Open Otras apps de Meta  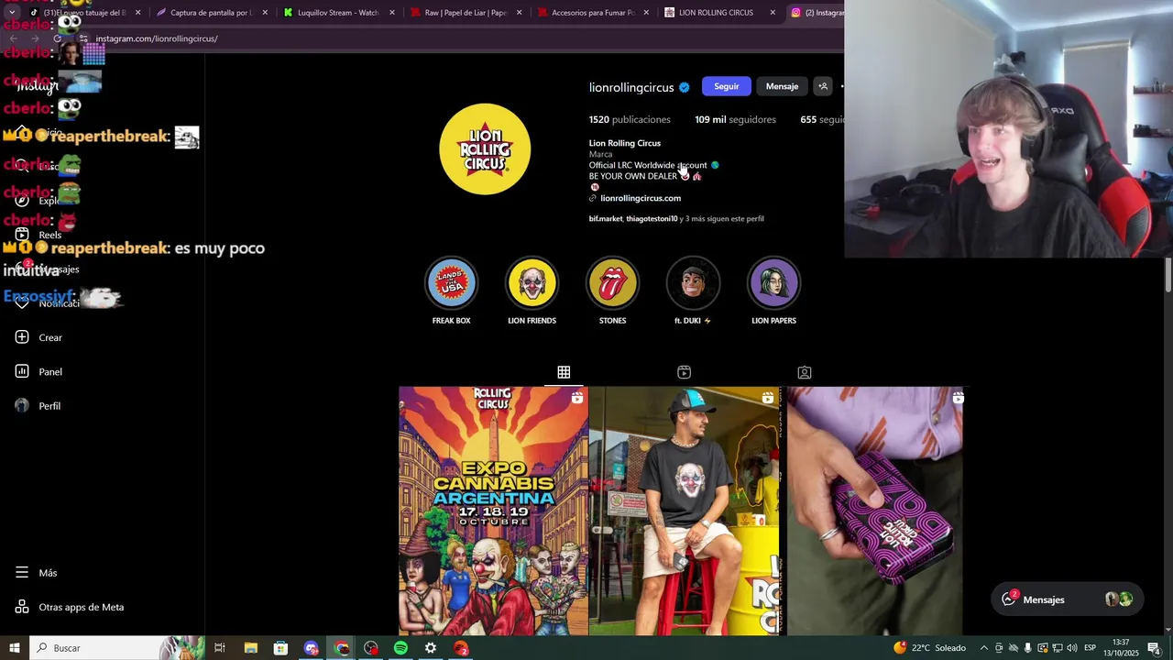(70, 607)
